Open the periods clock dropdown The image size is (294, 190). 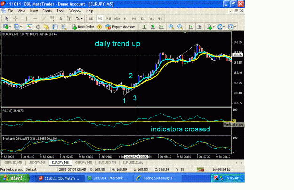[x=221, y=27]
